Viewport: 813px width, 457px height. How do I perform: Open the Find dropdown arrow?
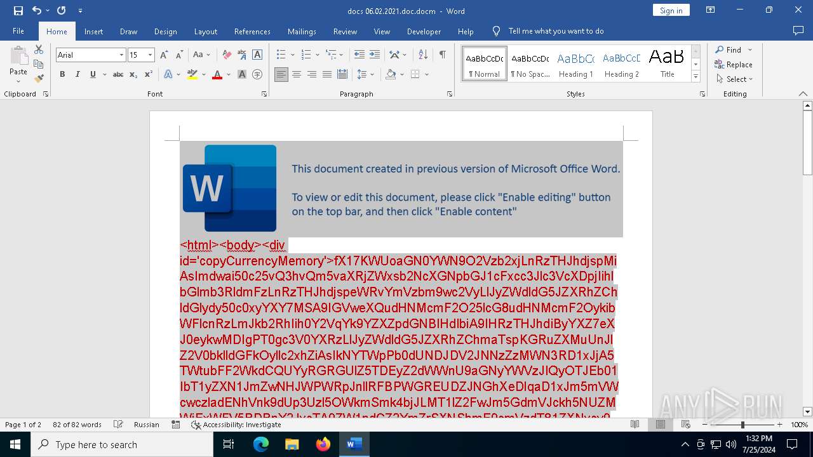click(749, 50)
